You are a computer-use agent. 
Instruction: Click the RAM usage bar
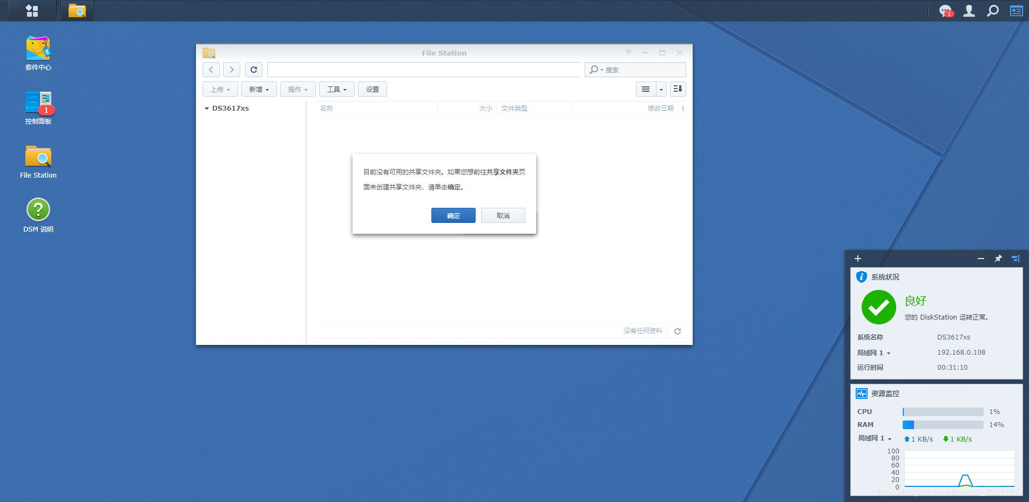click(943, 425)
